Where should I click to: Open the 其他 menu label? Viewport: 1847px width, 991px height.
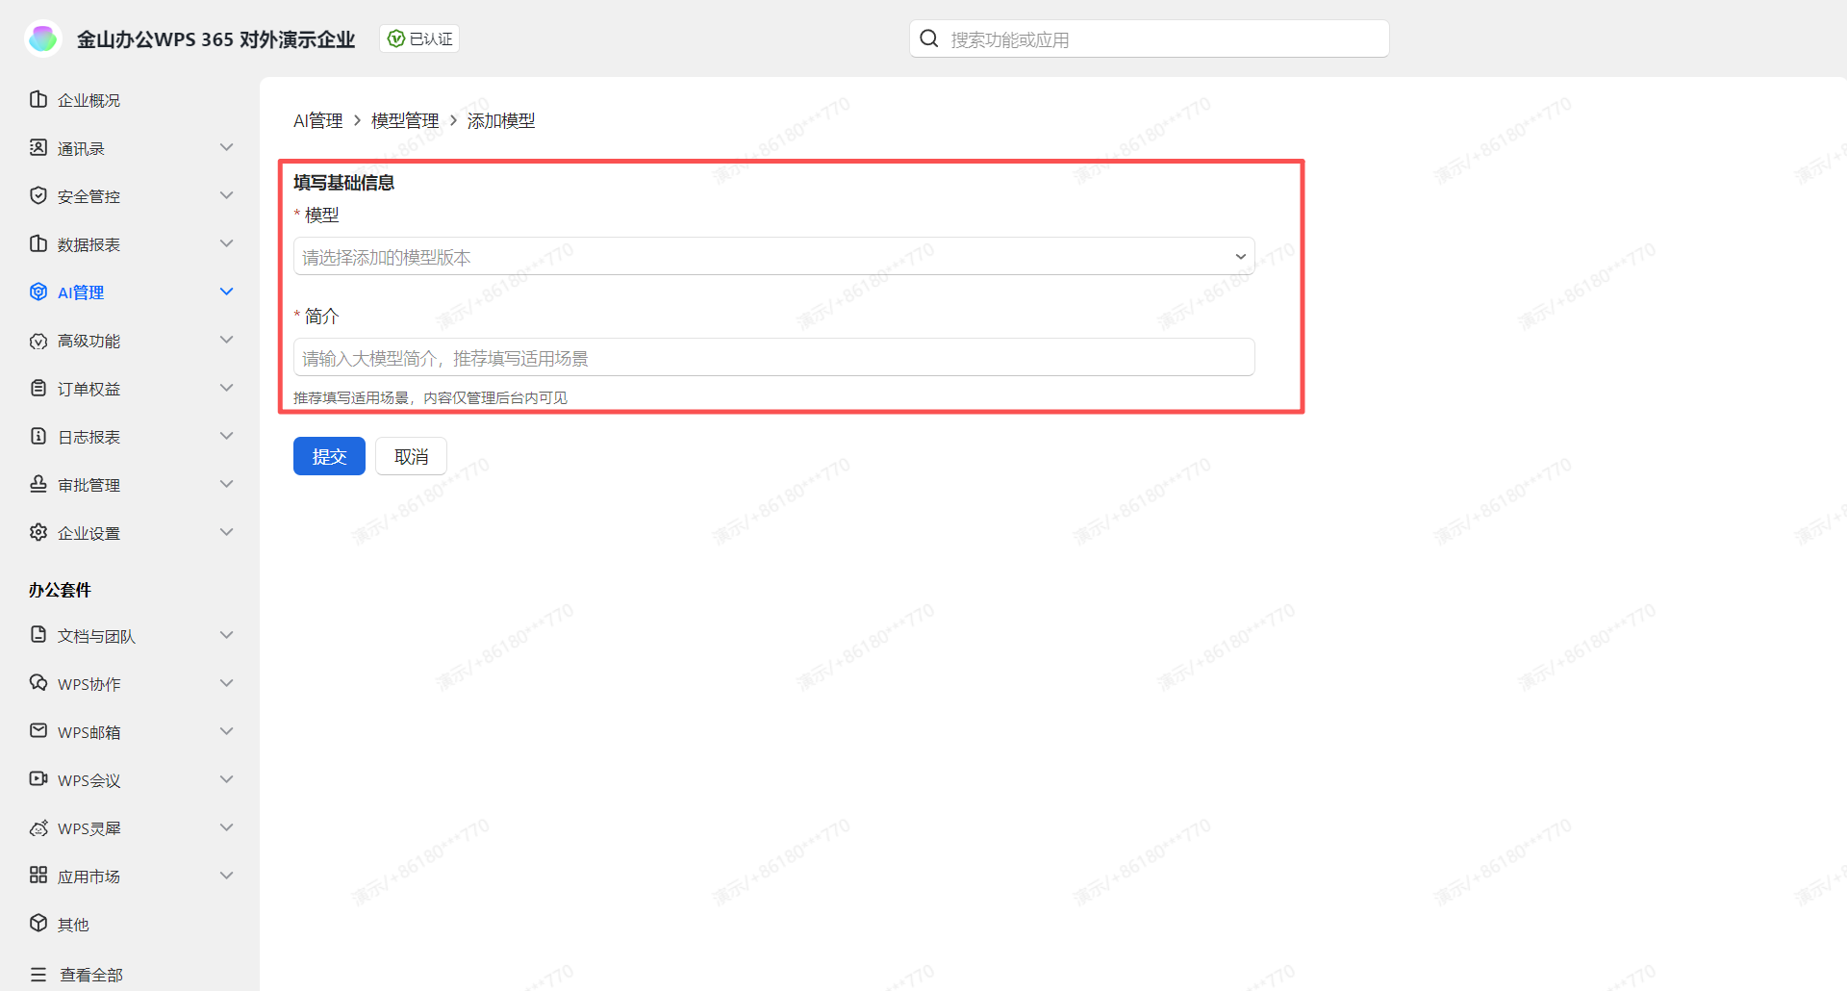[x=73, y=925]
